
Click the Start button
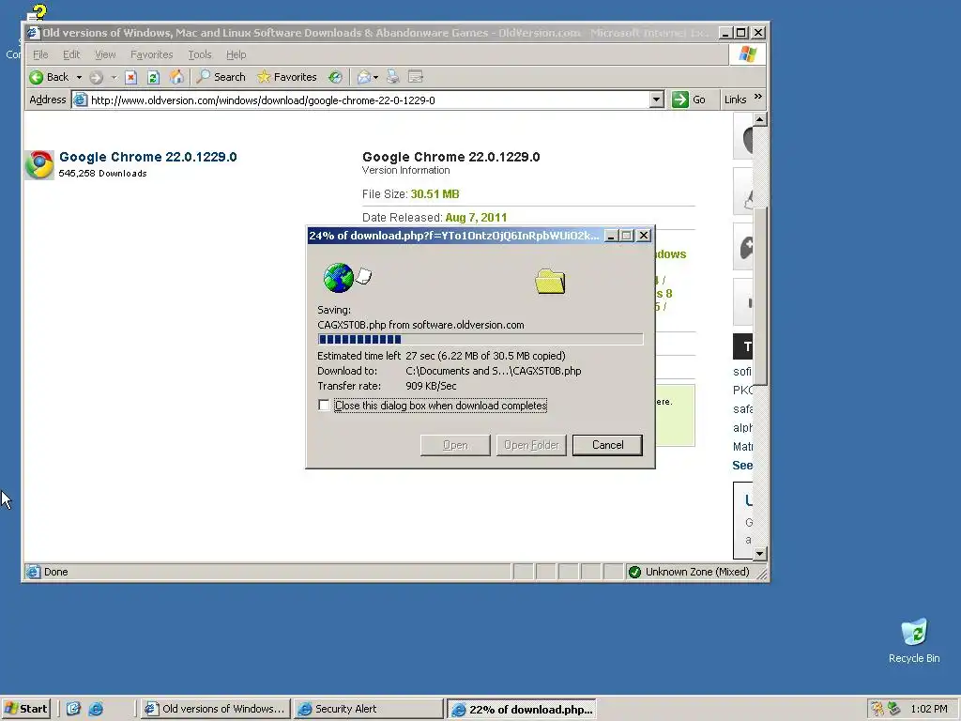pyautogui.click(x=25, y=709)
